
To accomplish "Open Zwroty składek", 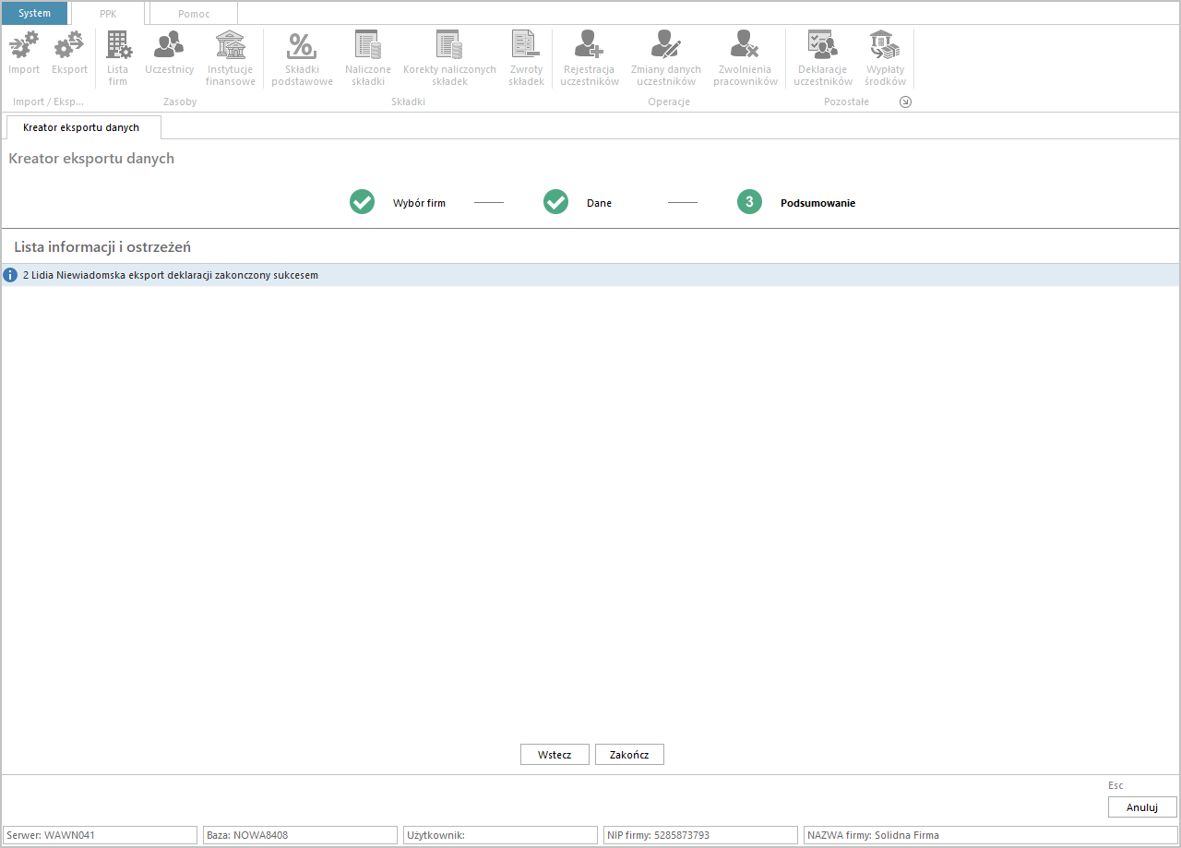I will click(526, 59).
